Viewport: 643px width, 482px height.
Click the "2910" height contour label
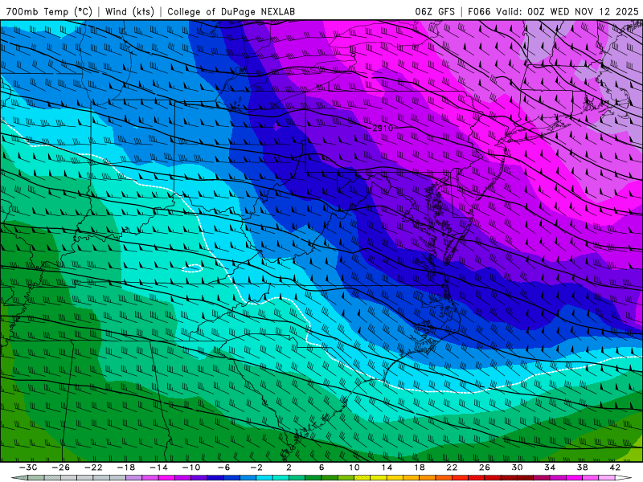pyautogui.click(x=383, y=129)
